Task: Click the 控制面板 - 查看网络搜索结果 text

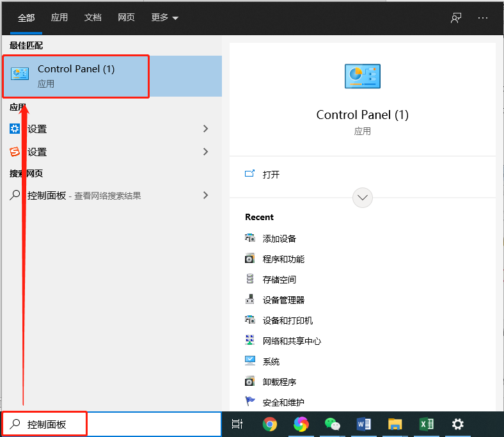Action: pos(84,196)
